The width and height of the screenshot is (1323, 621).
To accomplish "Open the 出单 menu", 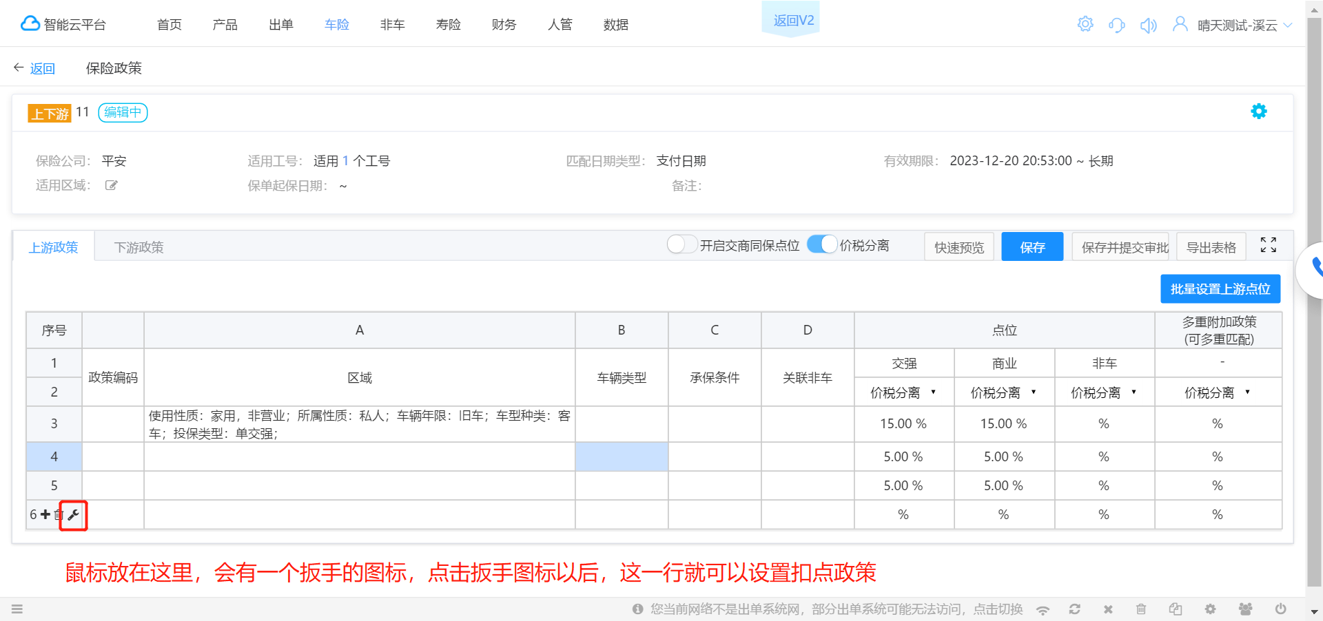I will 281,25.
